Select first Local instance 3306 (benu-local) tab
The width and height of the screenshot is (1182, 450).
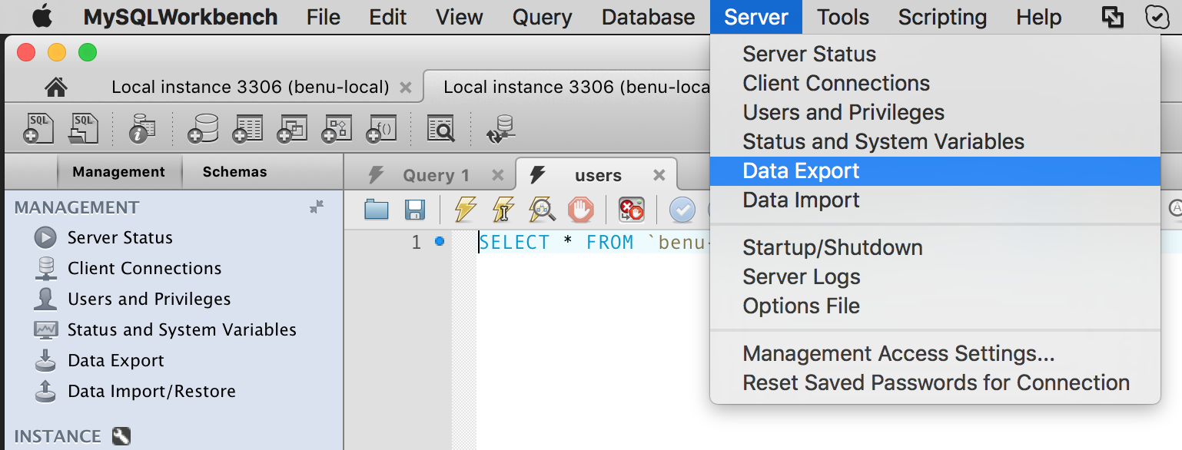point(250,87)
